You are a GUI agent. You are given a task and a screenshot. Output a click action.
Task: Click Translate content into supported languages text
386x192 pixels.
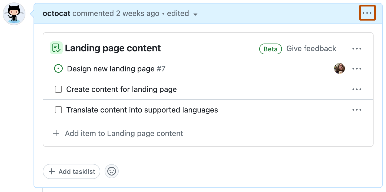[x=142, y=110]
